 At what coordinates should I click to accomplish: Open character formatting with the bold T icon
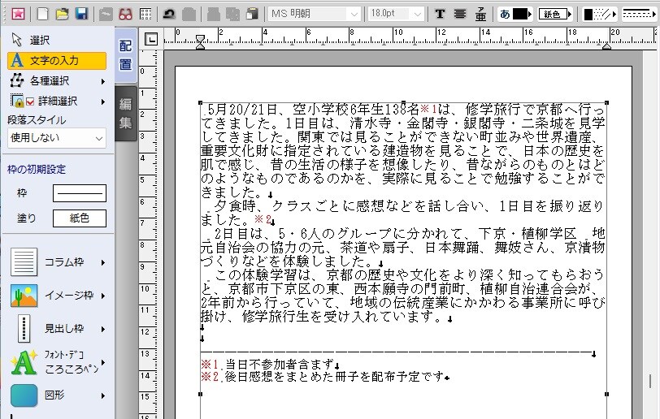click(x=440, y=15)
